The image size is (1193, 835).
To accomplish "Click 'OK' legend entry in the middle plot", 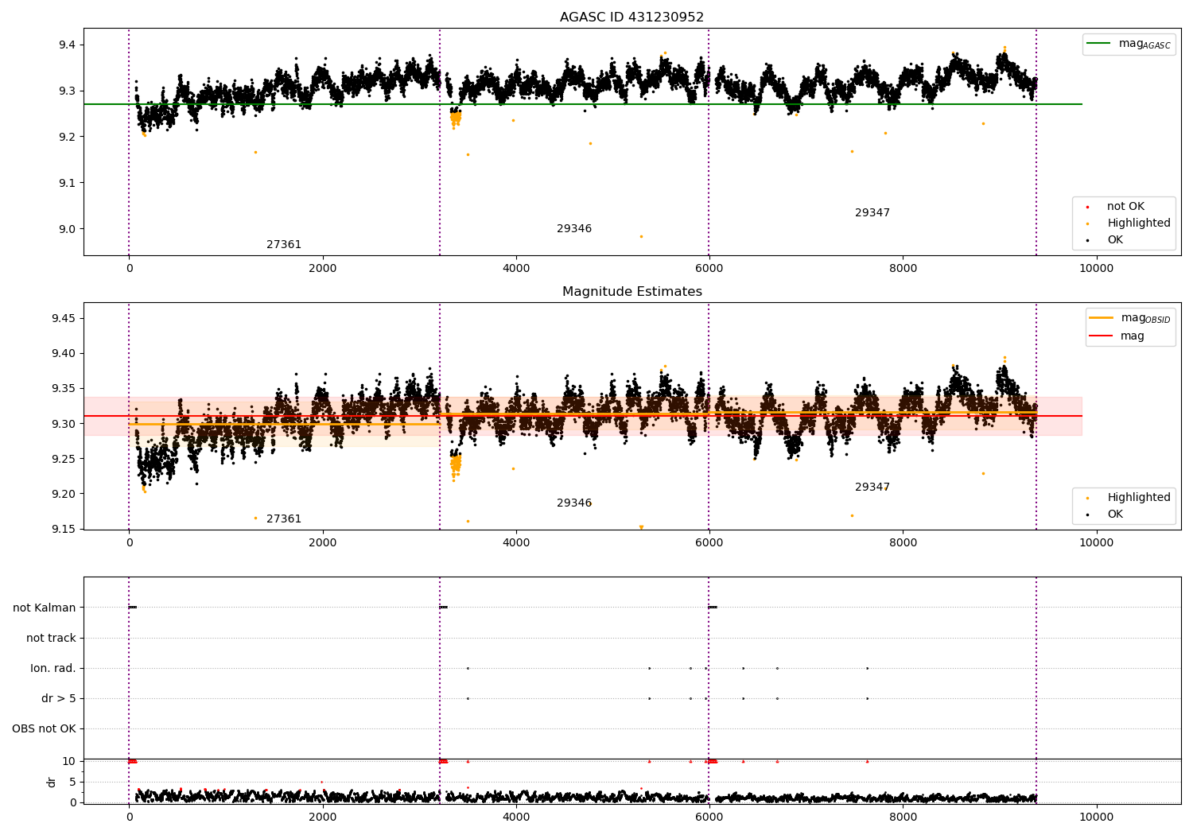I will [1106, 515].
